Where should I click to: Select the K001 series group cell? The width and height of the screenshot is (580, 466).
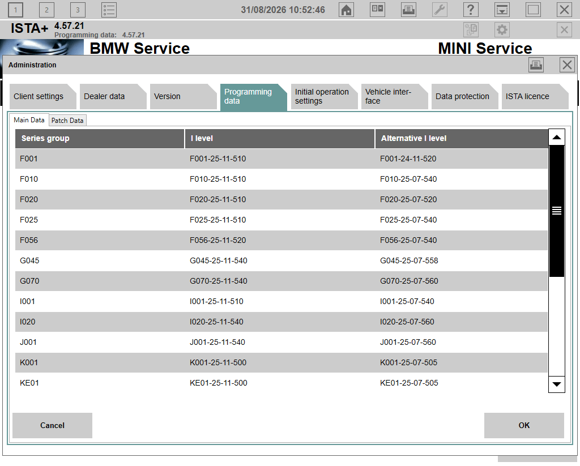tap(29, 362)
